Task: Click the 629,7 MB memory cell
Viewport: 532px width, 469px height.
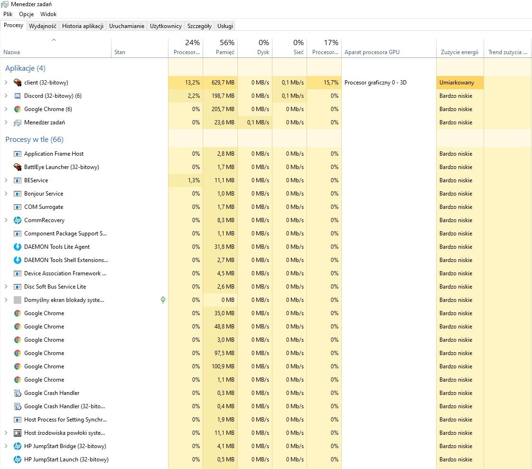Action: click(220, 83)
